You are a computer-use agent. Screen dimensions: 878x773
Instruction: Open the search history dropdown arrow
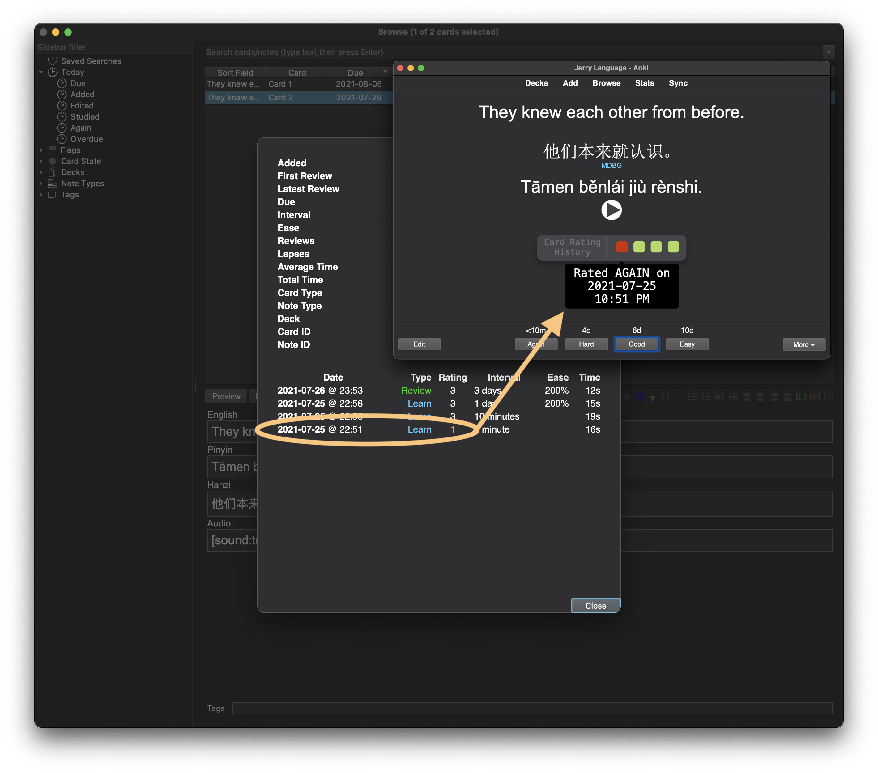(829, 52)
